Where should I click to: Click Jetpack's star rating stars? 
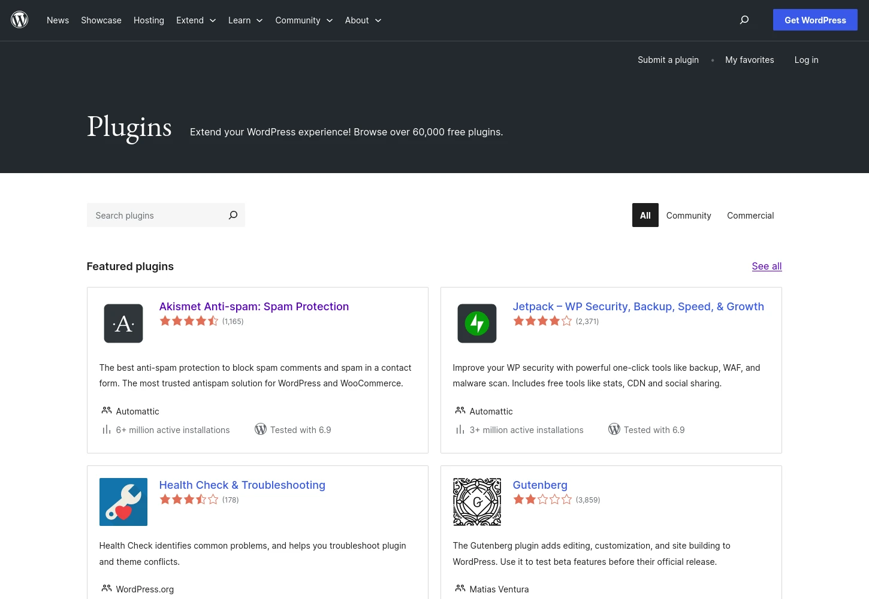(542, 320)
